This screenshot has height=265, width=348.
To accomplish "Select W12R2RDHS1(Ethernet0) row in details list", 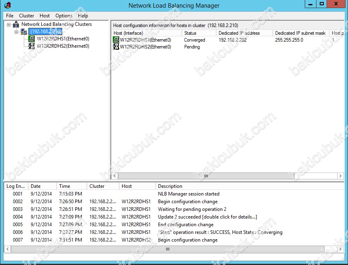I will [228, 40].
